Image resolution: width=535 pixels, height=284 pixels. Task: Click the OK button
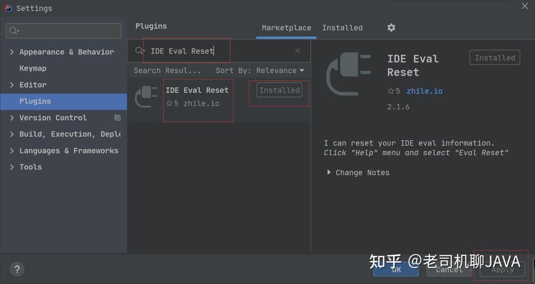click(396, 269)
